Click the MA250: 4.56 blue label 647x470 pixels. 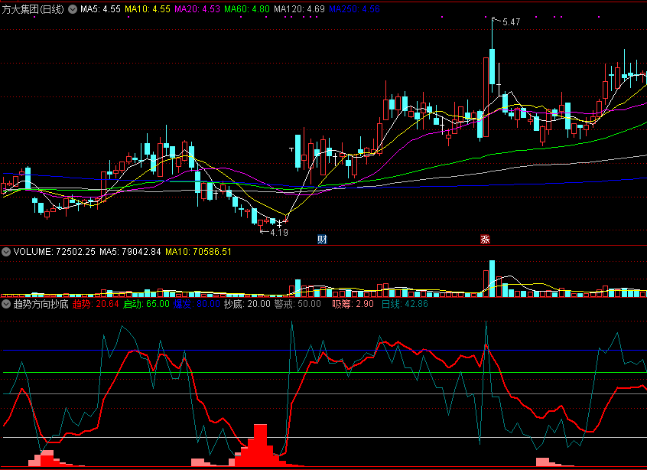coord(354,9)
